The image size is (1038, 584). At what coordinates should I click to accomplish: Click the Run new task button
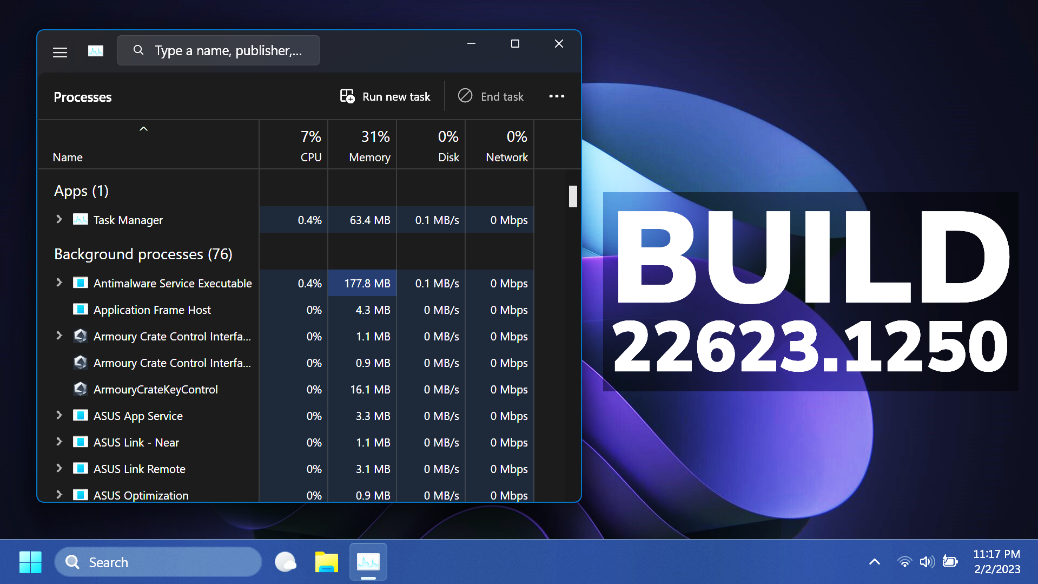pyautogui.click(x=385, y=96)
